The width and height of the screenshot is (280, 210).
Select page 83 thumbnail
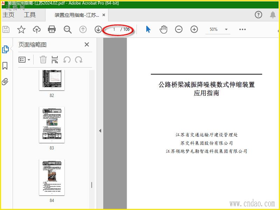tap(52, 125)
